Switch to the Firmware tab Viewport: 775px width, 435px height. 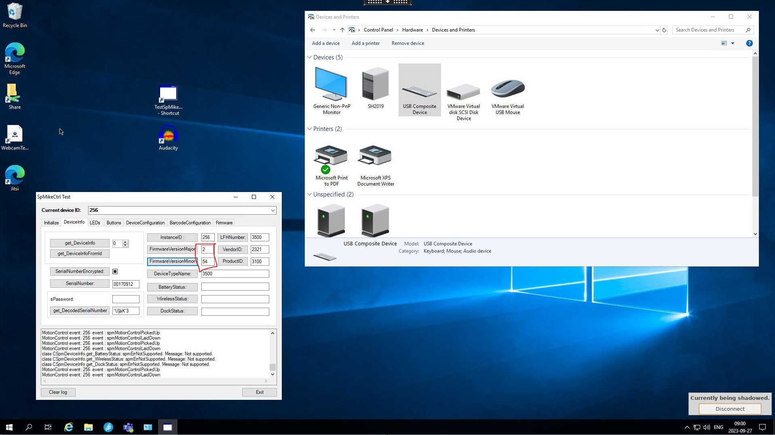(x=224, y=222)
